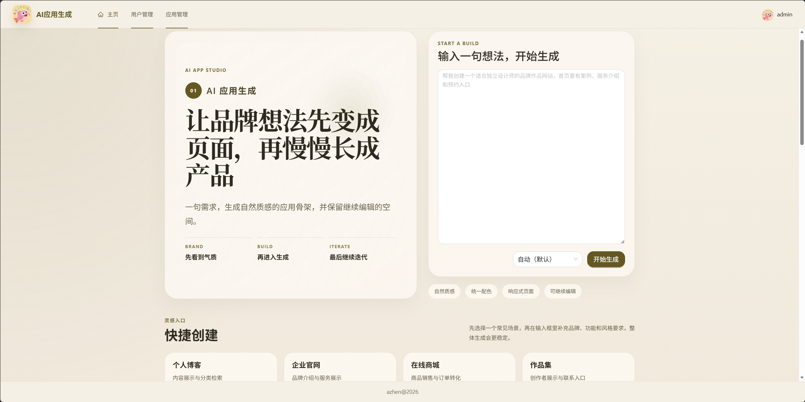This screenshot has width=805, height=402.
Task: Choose the 在线商城 quick-create card
Action: [459, 367]
